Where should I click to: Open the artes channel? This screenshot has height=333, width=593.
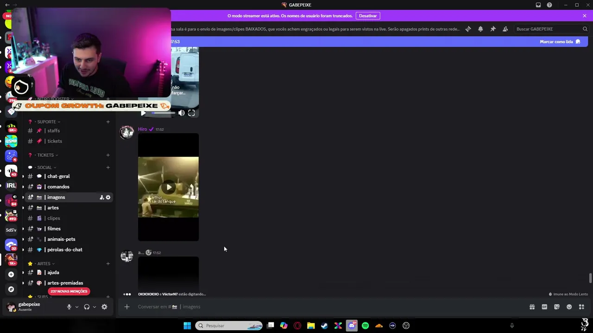(x=69, y=208)
